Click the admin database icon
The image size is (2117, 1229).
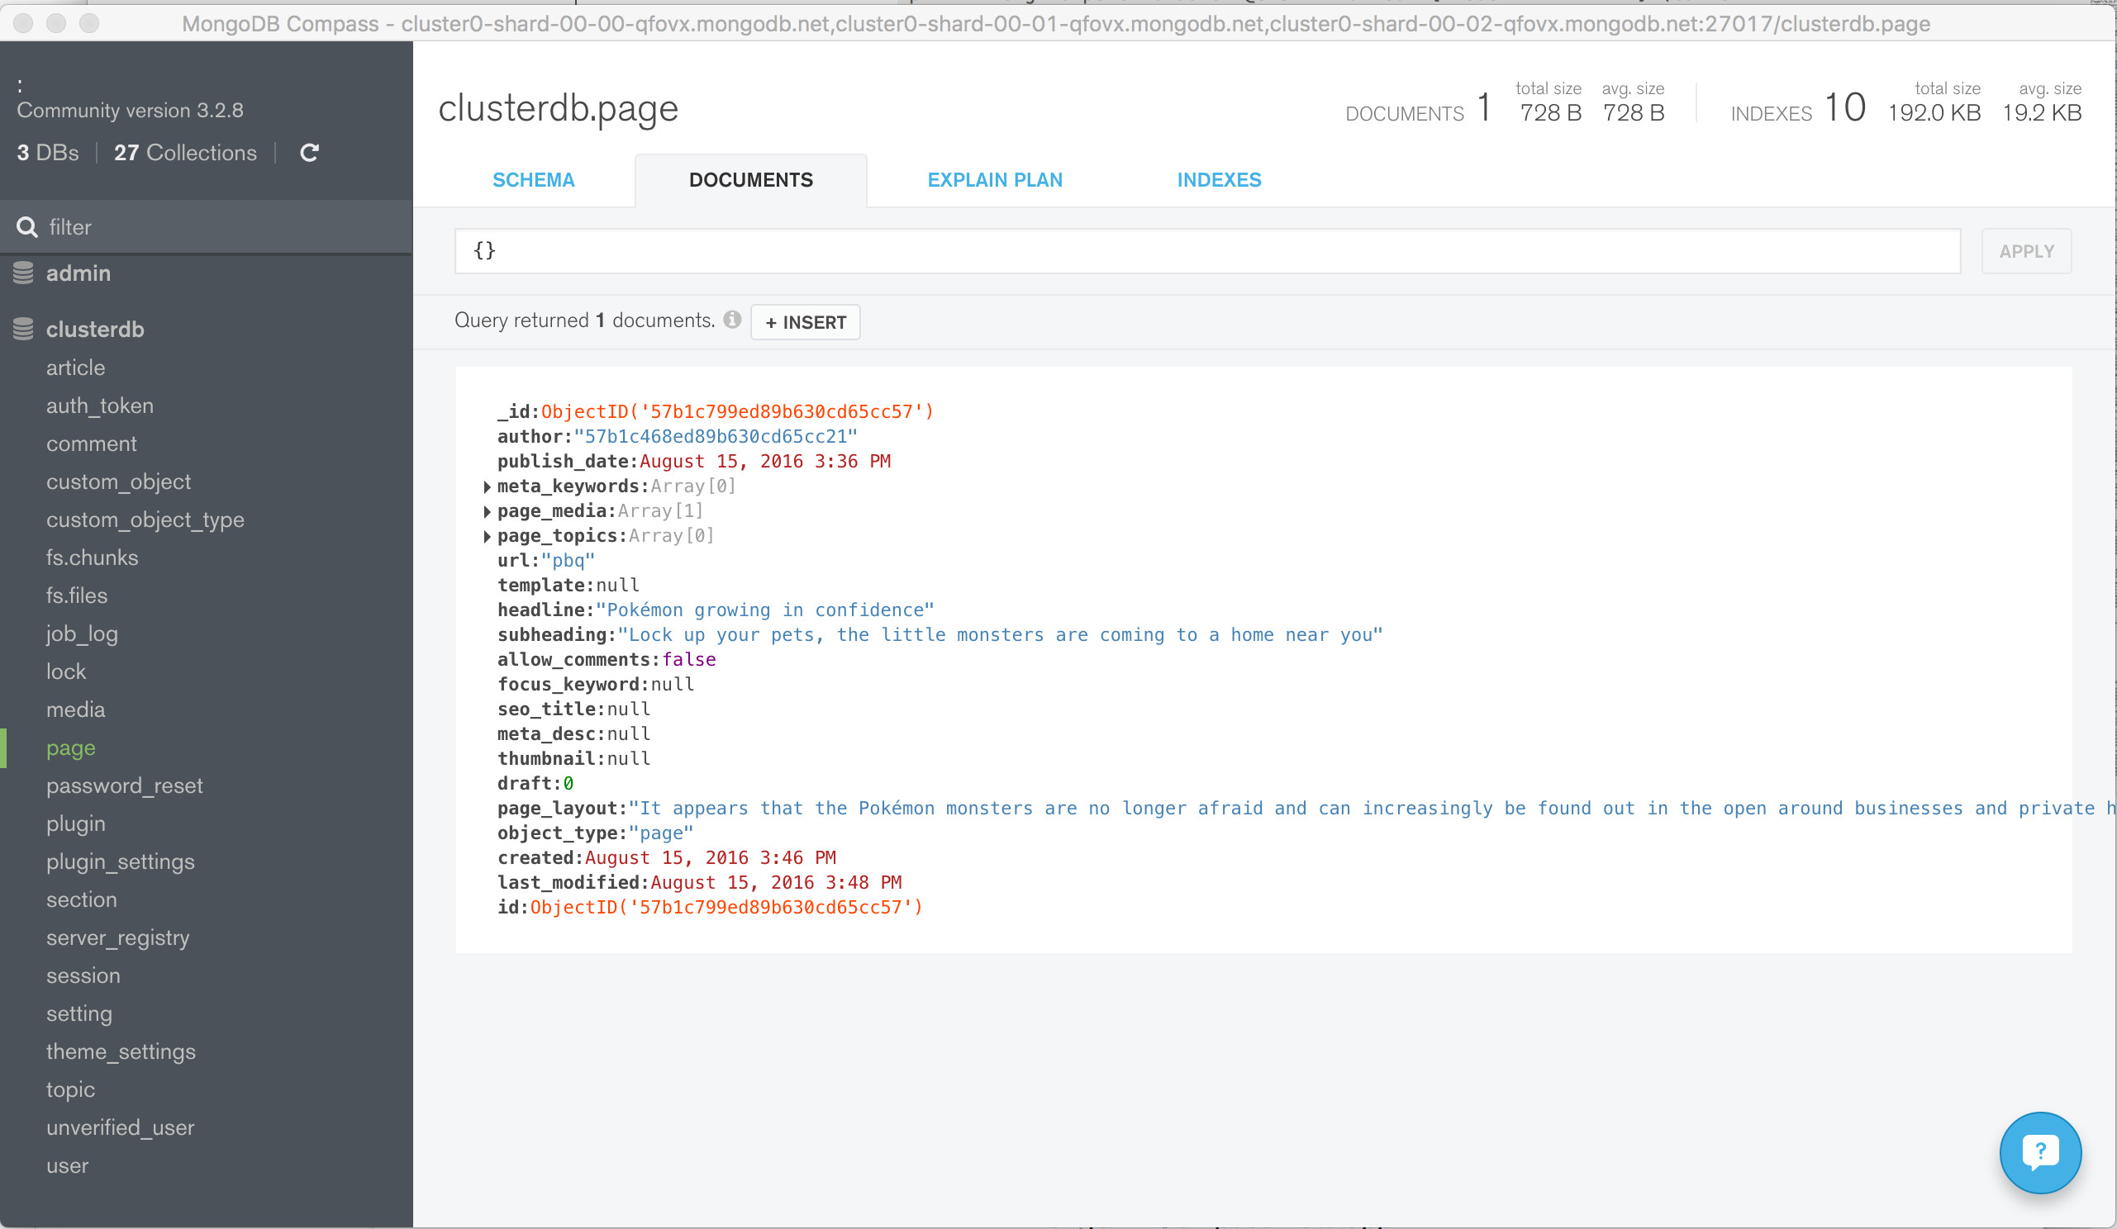pos(23,273)
